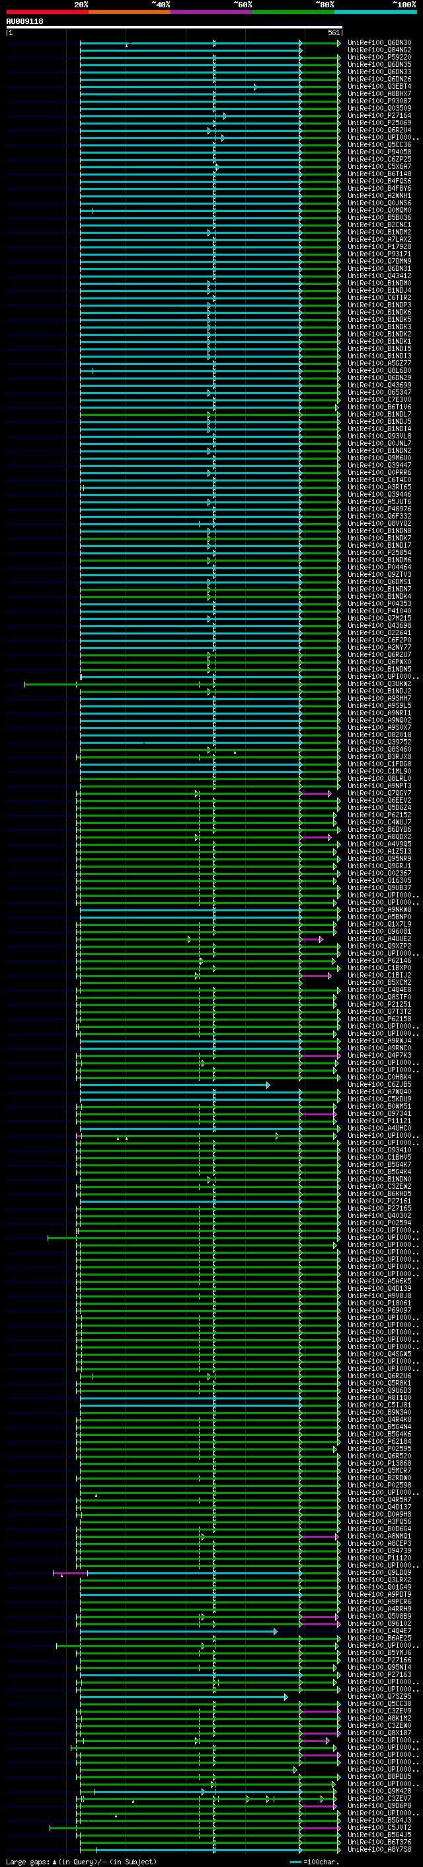Open the UniRef100_P93171 entry

(x=379, y=254)
